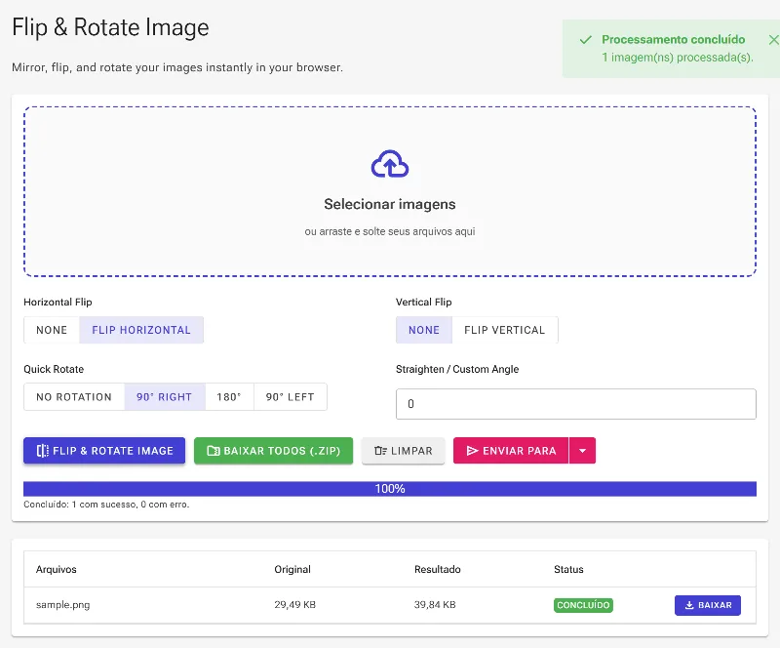
Task: Click Enviar Para button
Action: (x=511, y=451)
